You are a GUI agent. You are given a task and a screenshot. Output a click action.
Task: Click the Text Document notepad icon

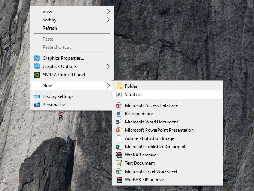119,163
